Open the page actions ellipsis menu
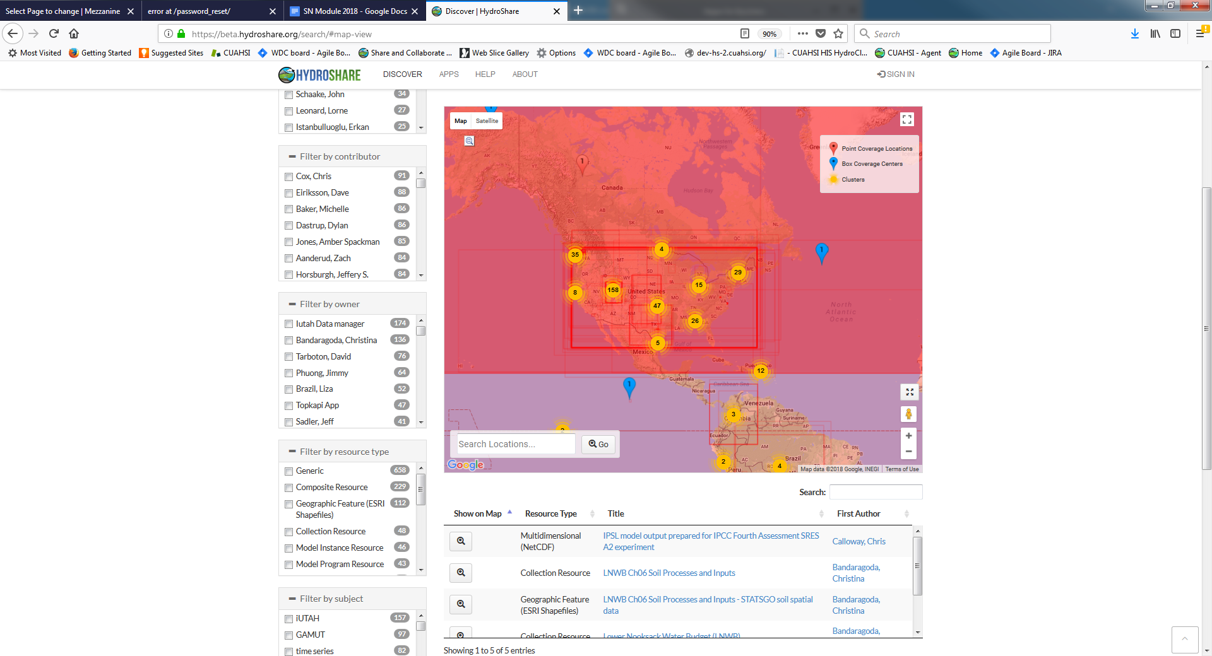This screenshot has width=1212, height=656. [x=802, y=33]
